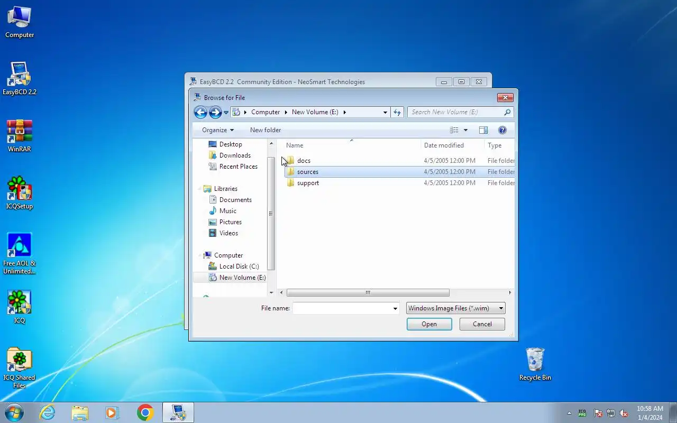
Task: Open the ICQ Pro tray icon
Action: (x=582, y=413)
